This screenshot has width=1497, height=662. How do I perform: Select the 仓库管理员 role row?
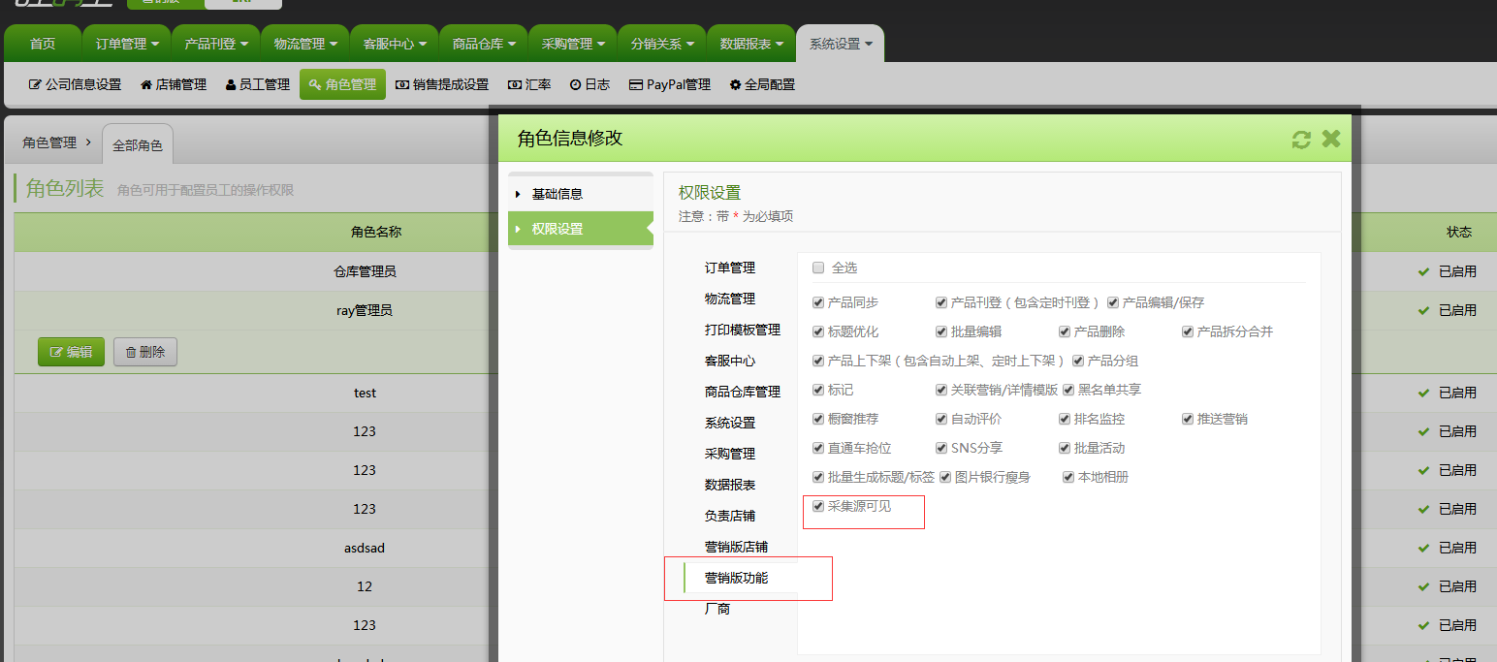(x=365, y=272)
